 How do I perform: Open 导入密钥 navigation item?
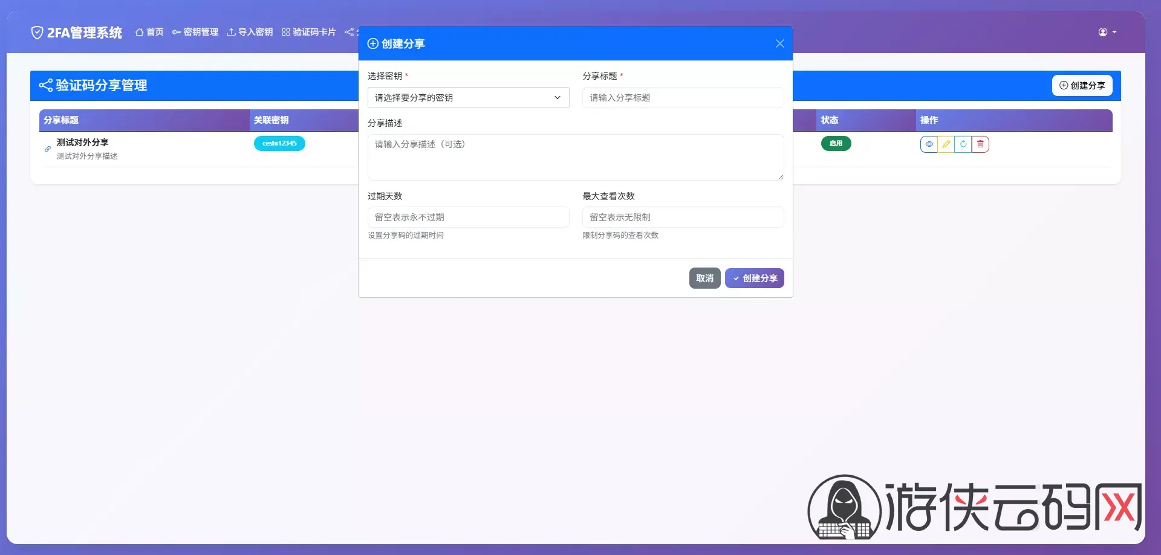click(x=250, y=32)
